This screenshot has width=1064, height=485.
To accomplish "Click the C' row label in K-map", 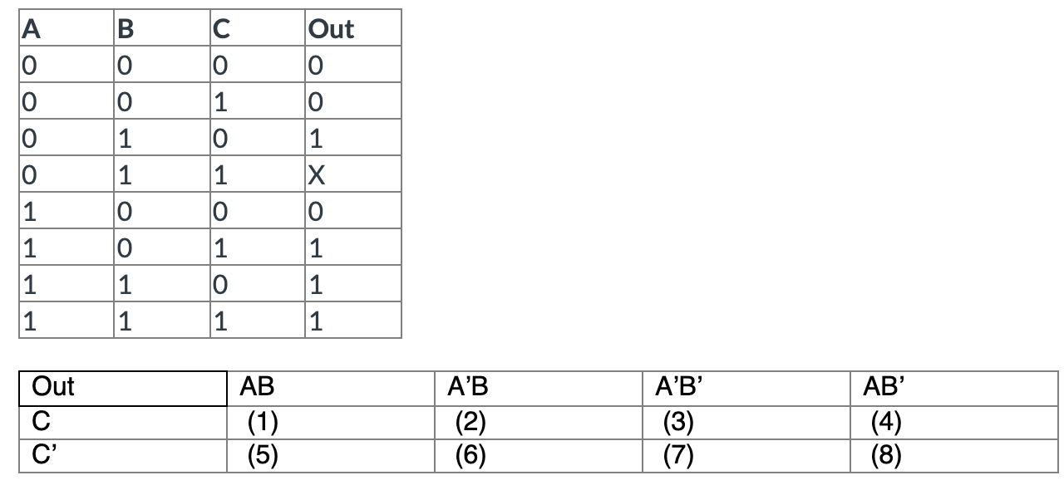I will 43,456.
